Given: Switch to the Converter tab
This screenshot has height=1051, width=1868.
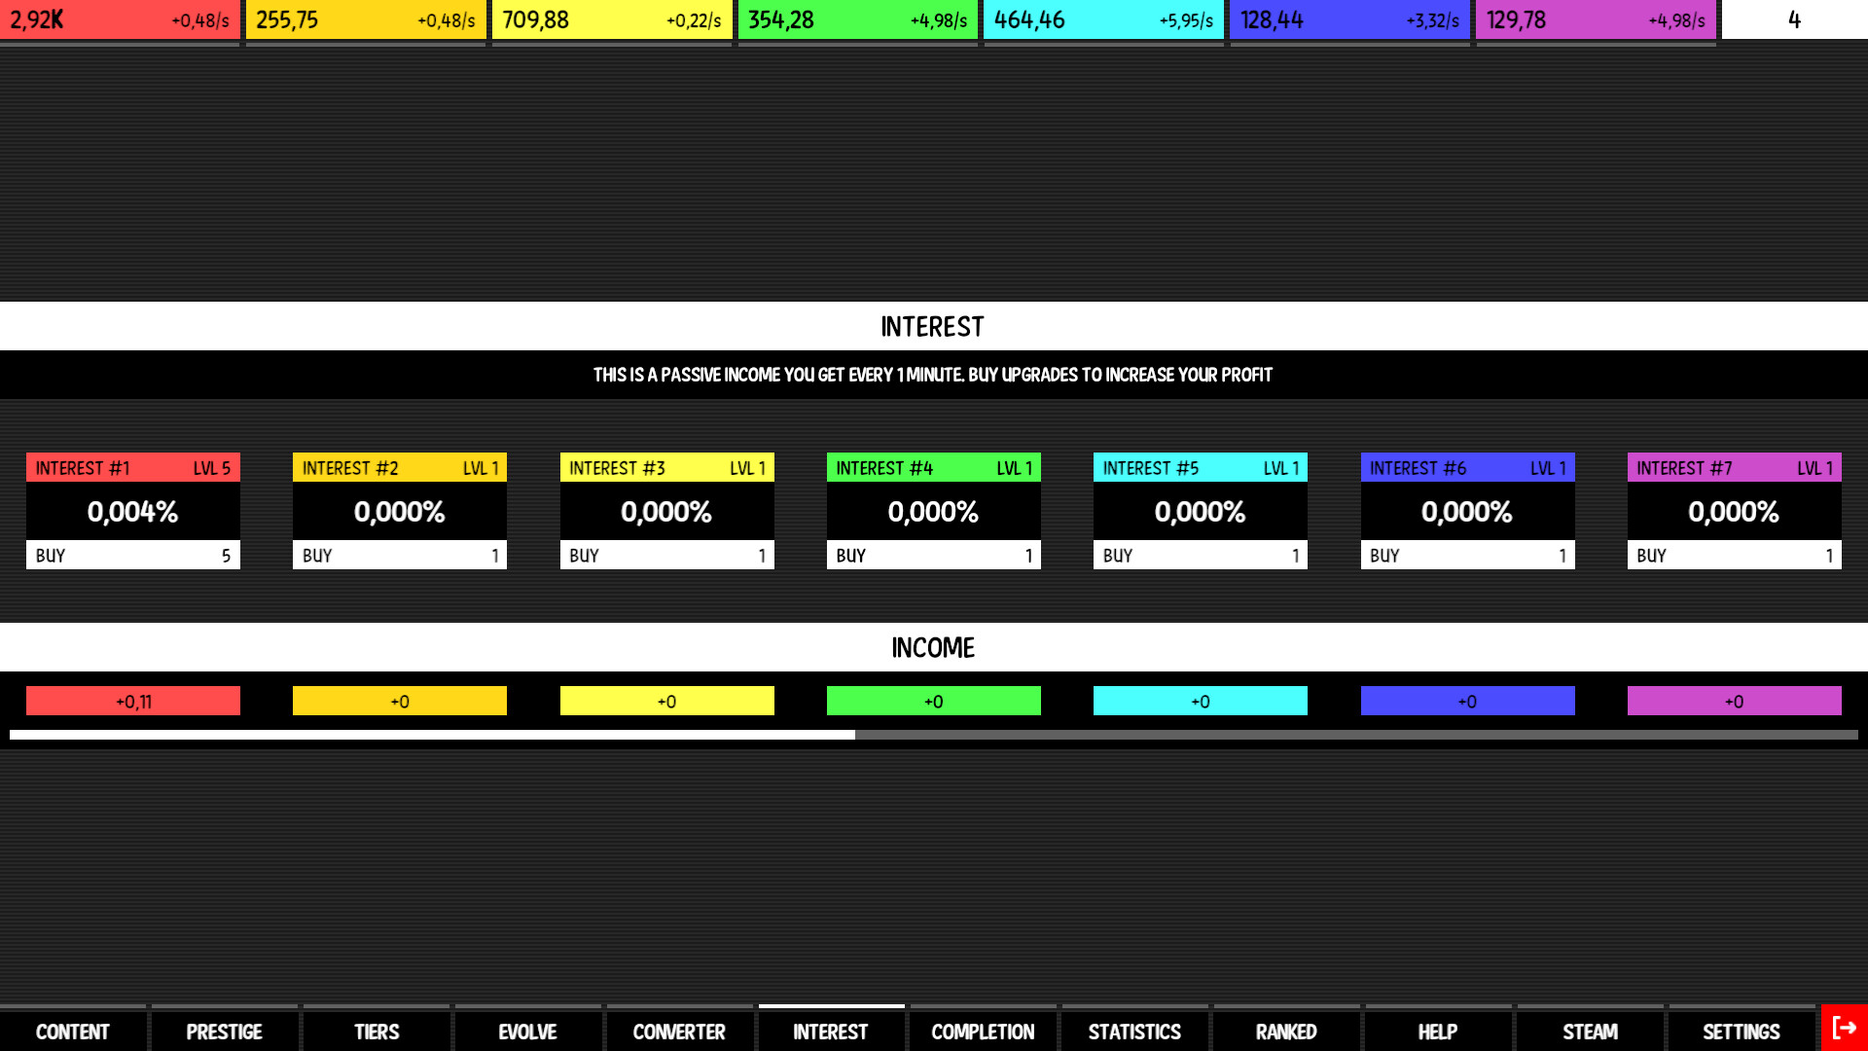Looking at the screenshot, I should pyautogui.click(x=680, y=1031).
